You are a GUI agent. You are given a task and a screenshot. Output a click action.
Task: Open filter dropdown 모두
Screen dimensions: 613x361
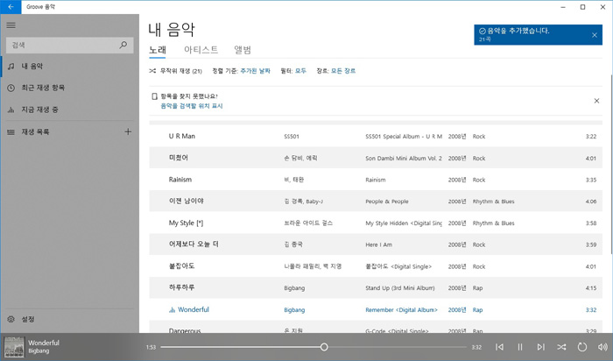point(300,71)
